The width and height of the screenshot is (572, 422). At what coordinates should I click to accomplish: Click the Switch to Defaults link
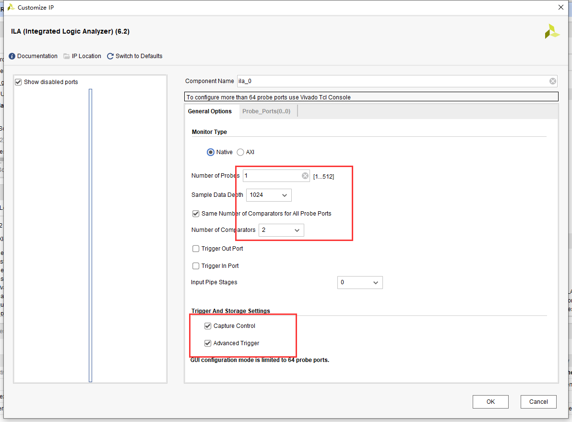point(139,56)
